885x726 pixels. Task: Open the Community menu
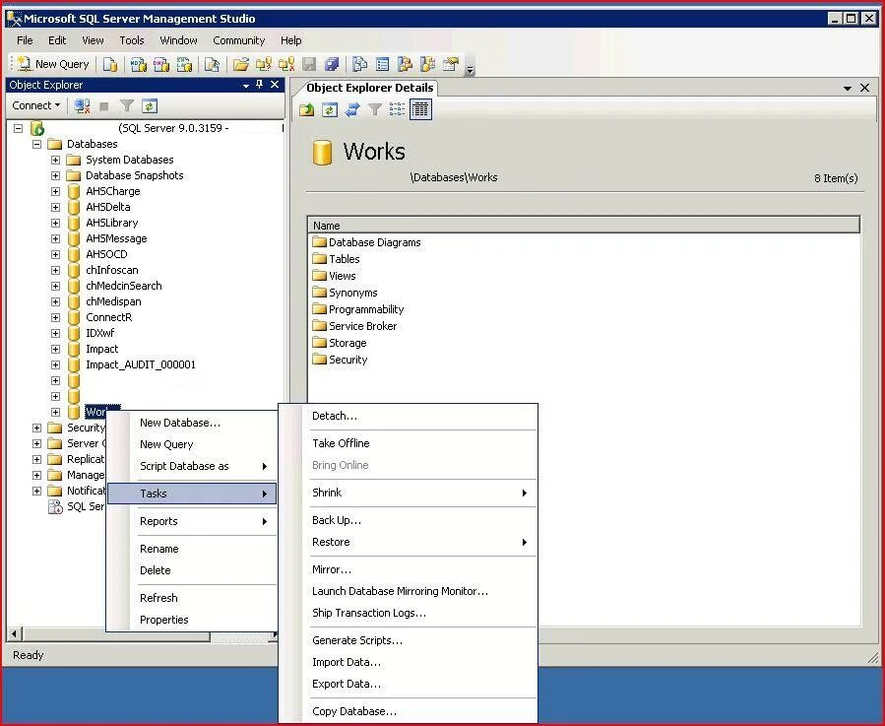[239, 40]
